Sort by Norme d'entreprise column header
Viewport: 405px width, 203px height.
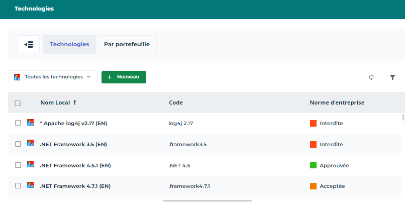[337, 103]
